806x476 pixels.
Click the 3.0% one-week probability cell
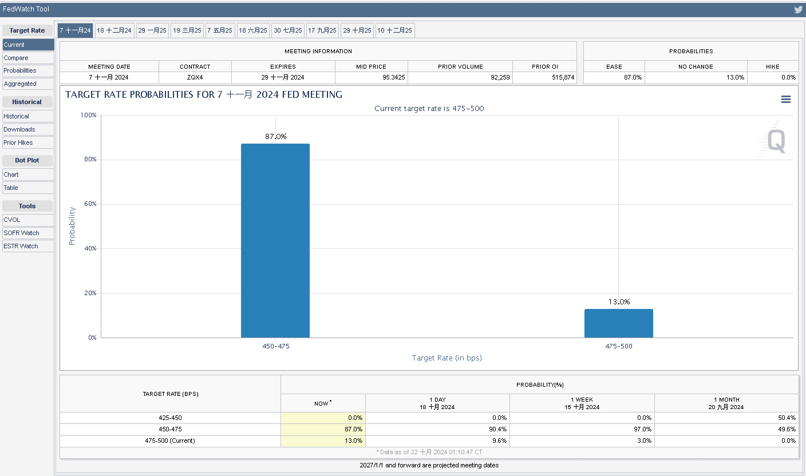click(x=582, y=441)
